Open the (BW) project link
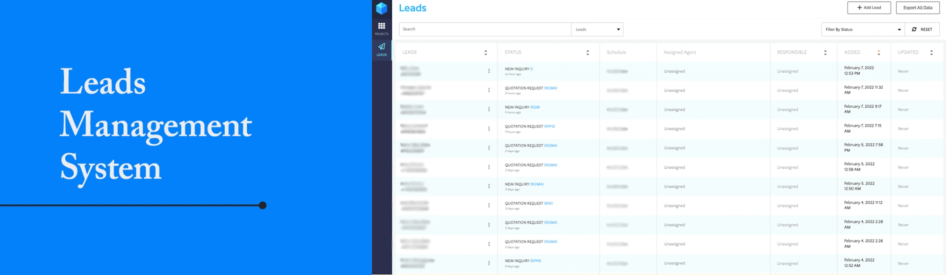This screenshot has height=275, width=946. tap(548, 204)
